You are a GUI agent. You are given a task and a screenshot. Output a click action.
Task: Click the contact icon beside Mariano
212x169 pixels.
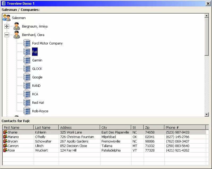[5, 137]
